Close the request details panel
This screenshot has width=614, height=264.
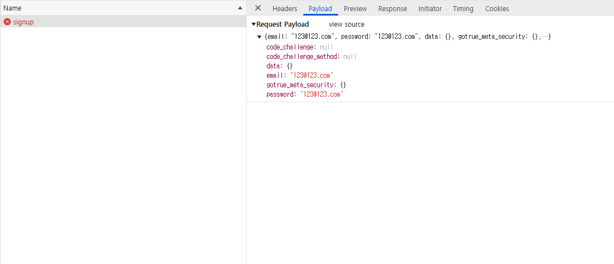(258, 8)
